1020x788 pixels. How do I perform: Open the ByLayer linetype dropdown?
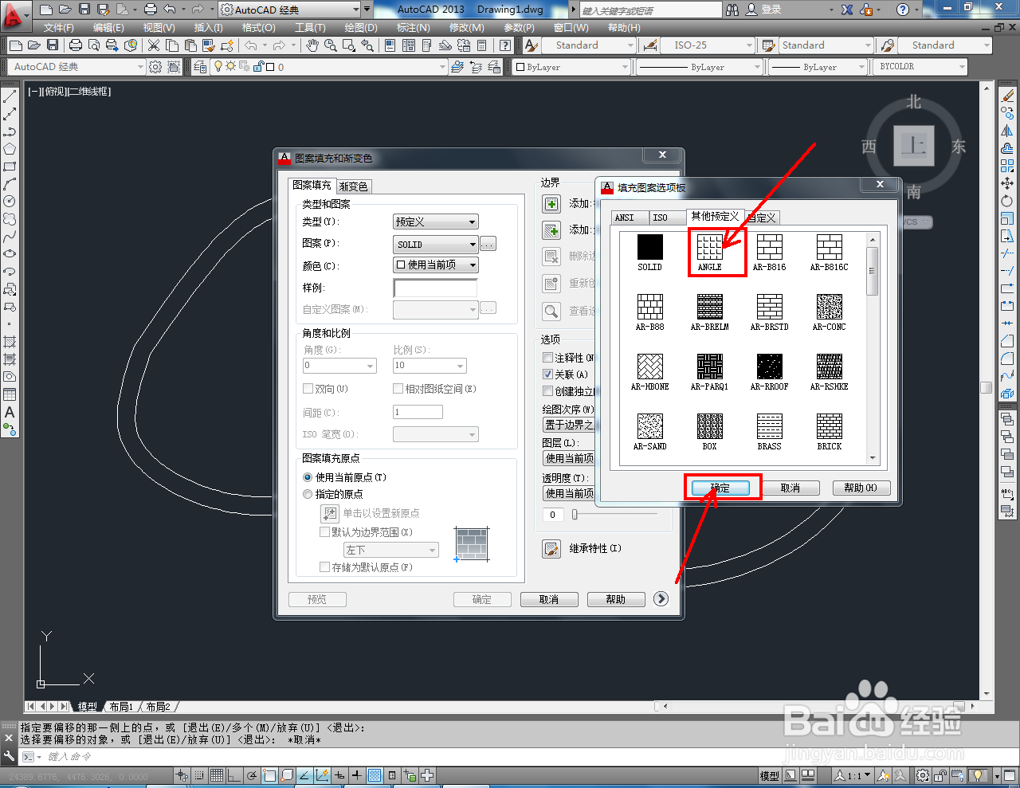point(699,67)
